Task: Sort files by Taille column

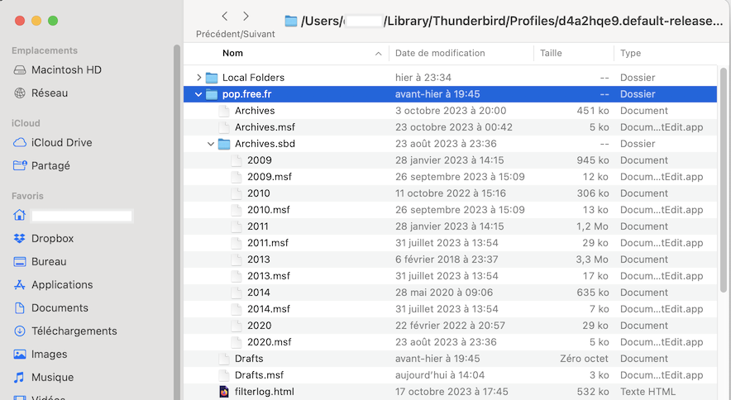Action: [551, 53]
